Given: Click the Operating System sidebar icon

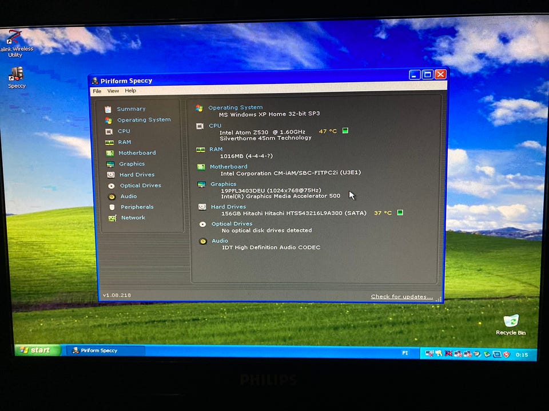Looking at the screenshot, I should [109, 120].
